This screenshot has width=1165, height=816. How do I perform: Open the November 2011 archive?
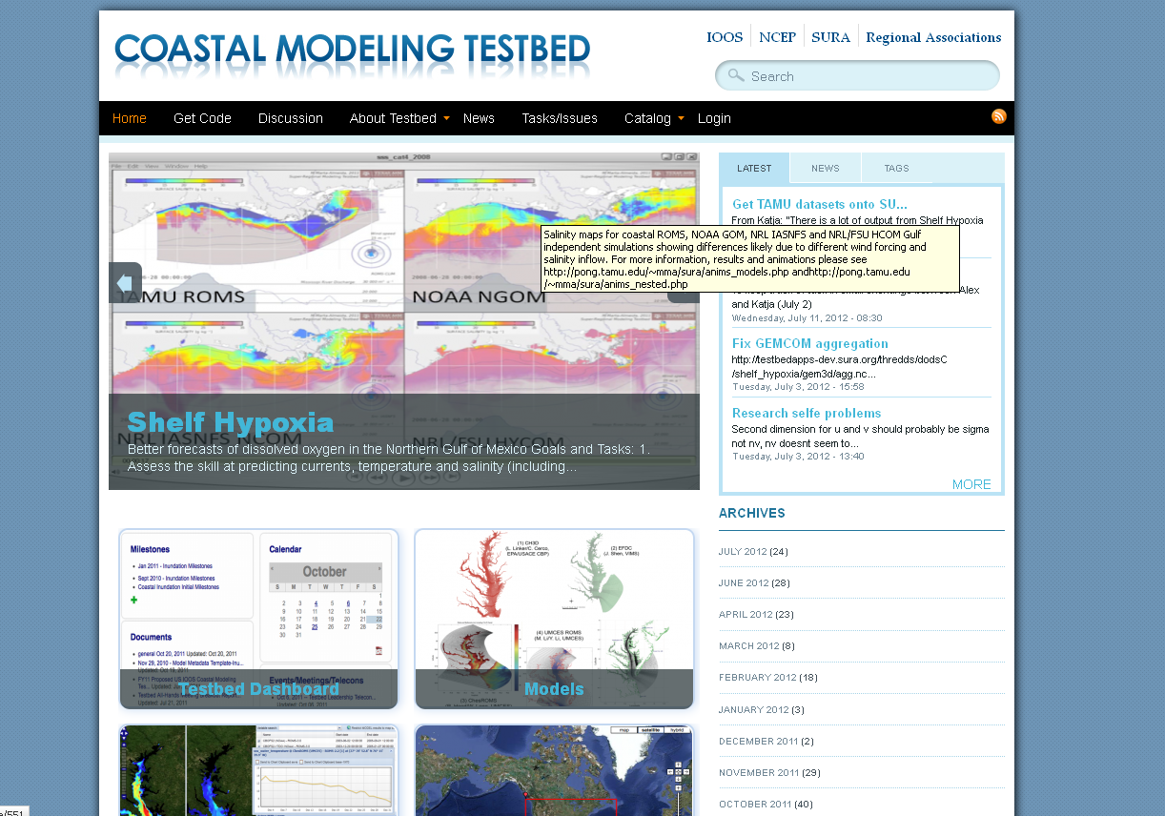click(759, 772)
